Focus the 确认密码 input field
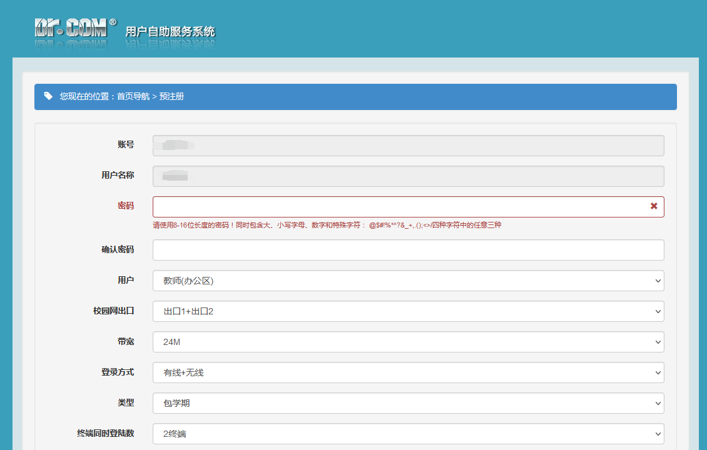Image resolution: width=707 pixels, height=450 pixels. point(408,250)
